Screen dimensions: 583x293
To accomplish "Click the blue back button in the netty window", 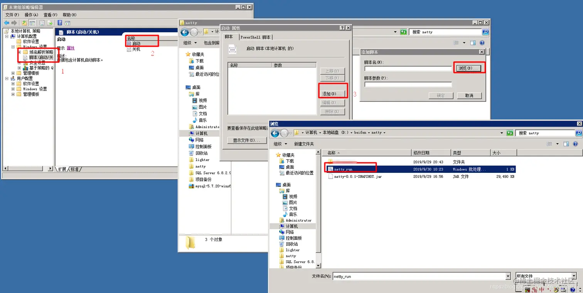I will (x=185, y=32).
